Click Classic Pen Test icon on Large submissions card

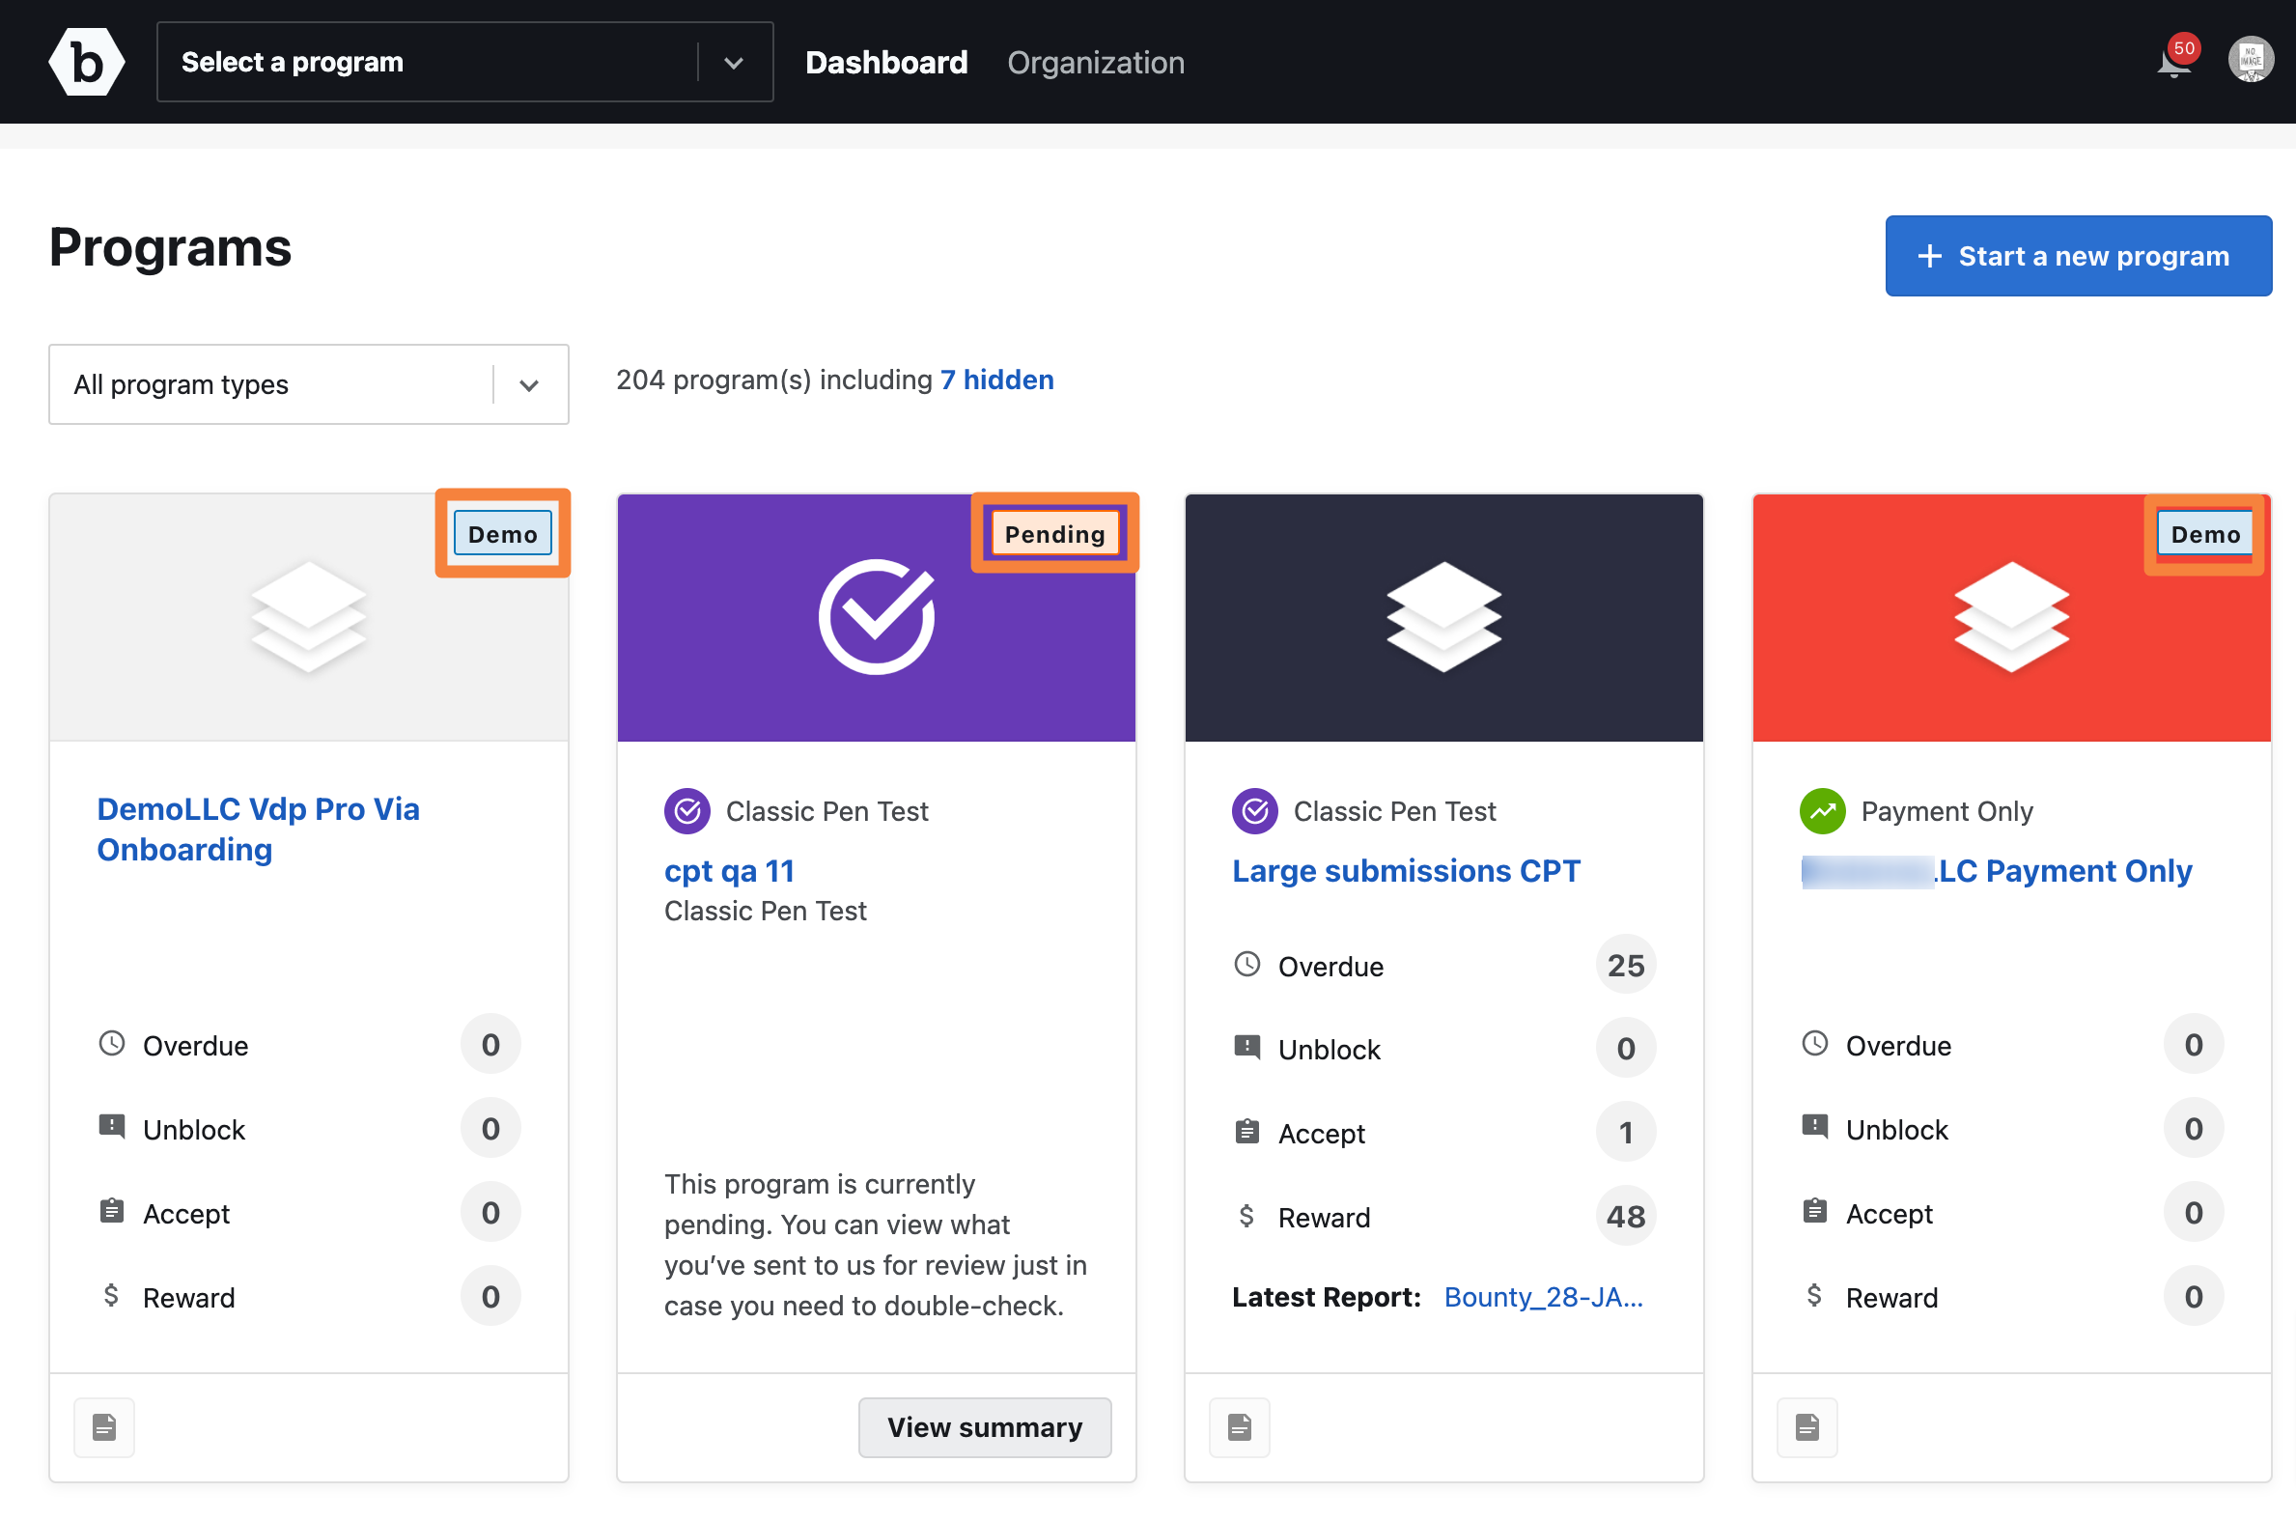(x=1254, y=810)
